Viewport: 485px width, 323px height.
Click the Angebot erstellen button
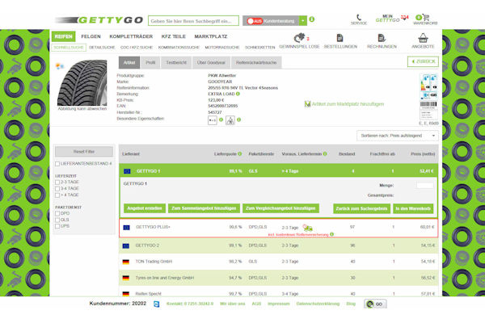[x=145, y=208]
